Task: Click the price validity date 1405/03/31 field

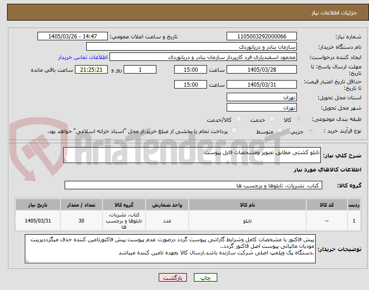Action: 262,84
